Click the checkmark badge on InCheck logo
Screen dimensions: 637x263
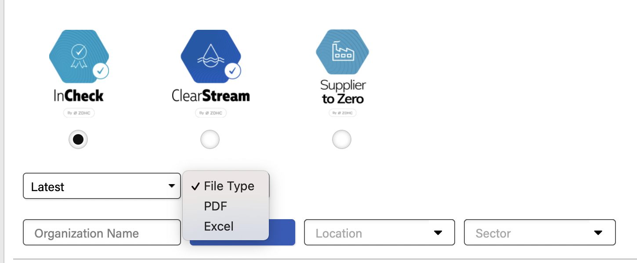[x=101, y=71]
